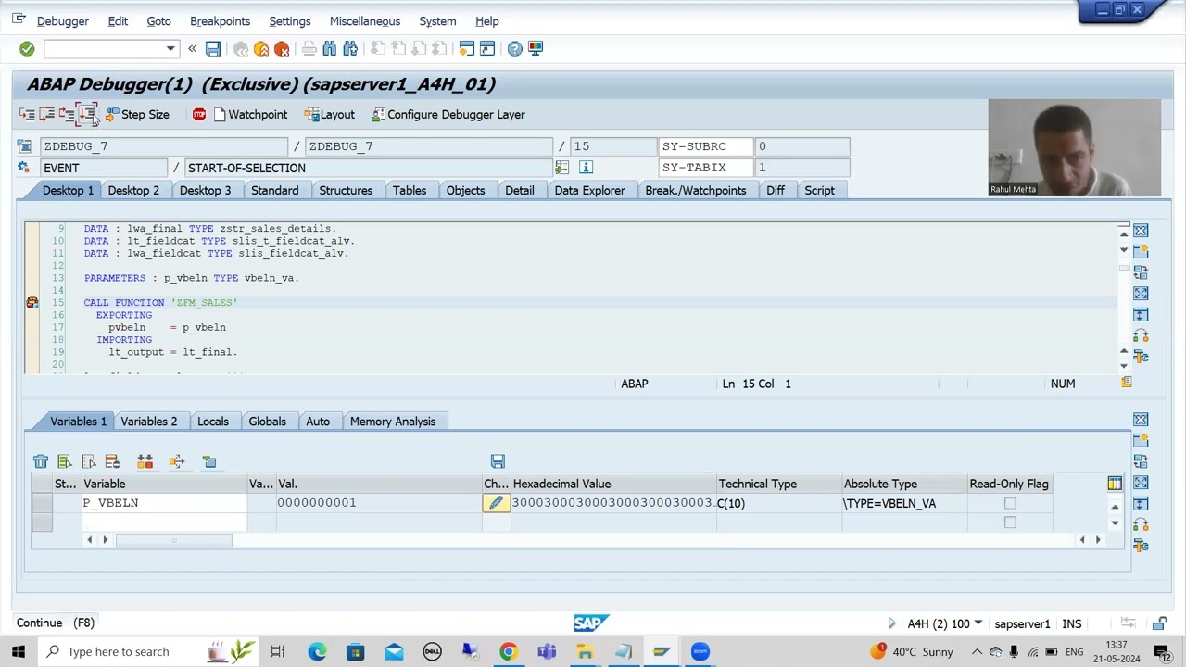Click the variables table horizontal scrollbar

[x=173, y=540]
